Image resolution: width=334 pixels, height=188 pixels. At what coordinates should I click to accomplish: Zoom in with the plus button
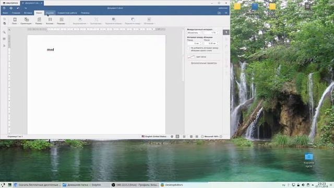[221, 136]
